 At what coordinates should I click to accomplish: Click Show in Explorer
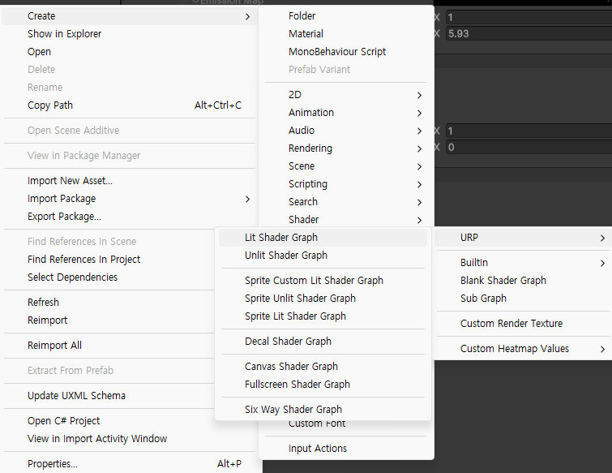pyautogui.click(x=65, y=34)
